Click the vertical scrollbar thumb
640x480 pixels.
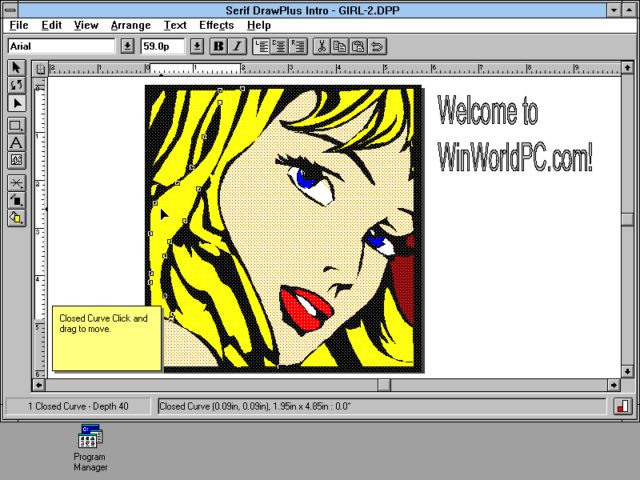click(x=627, y=218)
